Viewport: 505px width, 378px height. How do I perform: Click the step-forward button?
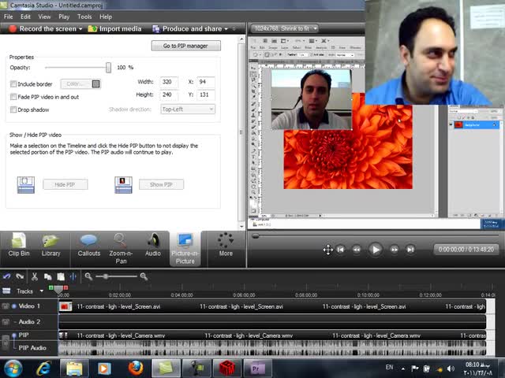tap(395, 250)
